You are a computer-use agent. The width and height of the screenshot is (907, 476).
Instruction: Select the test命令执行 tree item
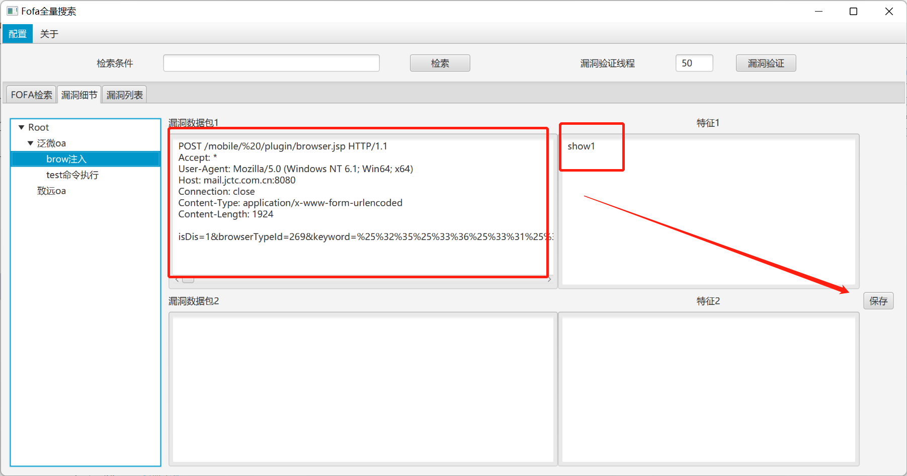pyautogui.click(x=72, y=175)
